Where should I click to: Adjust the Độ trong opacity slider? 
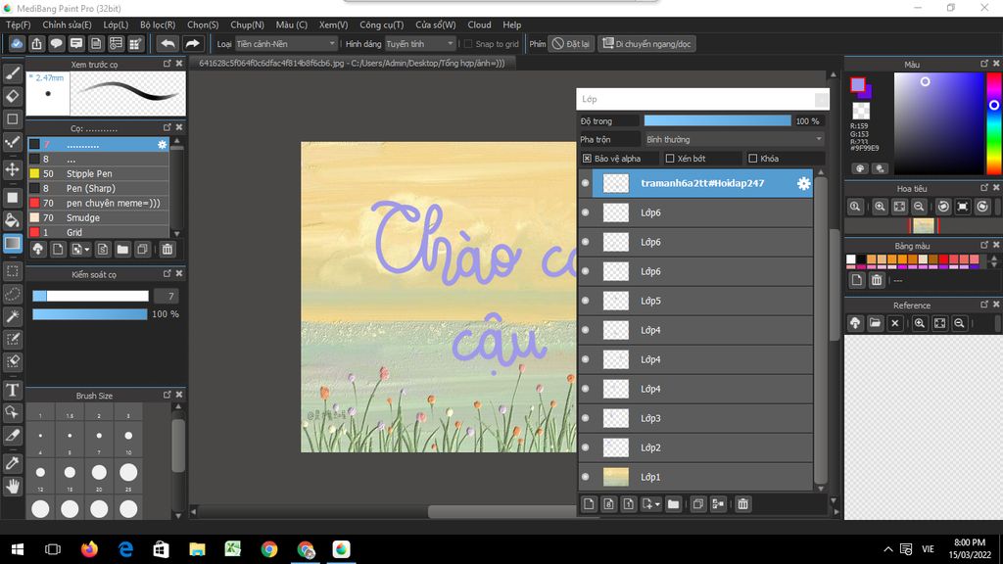717,120
